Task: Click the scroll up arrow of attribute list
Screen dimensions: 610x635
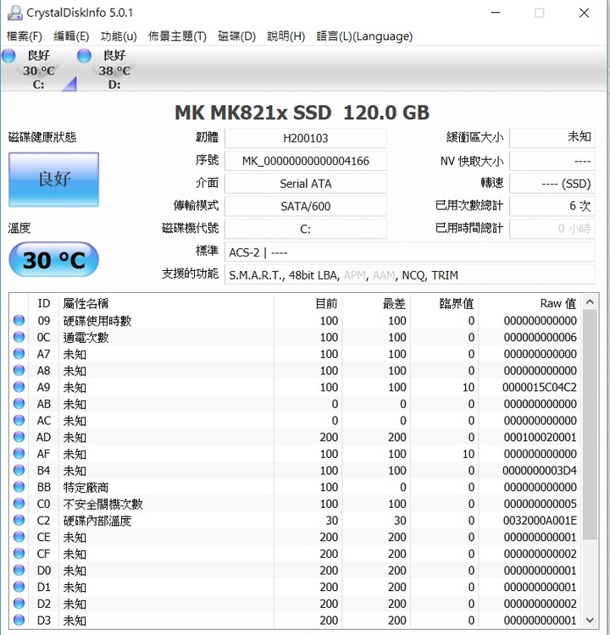Action: (590, 302)
